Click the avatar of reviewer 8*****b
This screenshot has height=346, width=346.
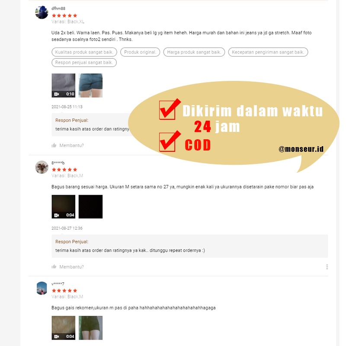click(x=42, y=167)
